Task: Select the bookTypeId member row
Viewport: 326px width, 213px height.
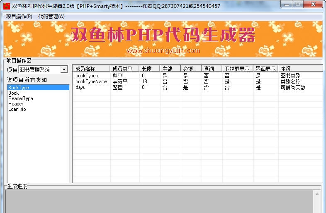Action: point(197,76)
